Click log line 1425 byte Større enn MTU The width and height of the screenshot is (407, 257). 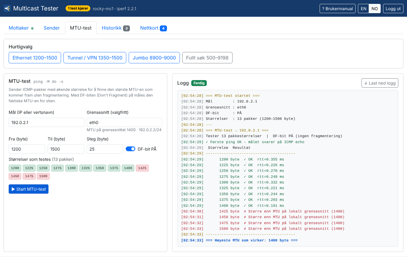(263, 211)
